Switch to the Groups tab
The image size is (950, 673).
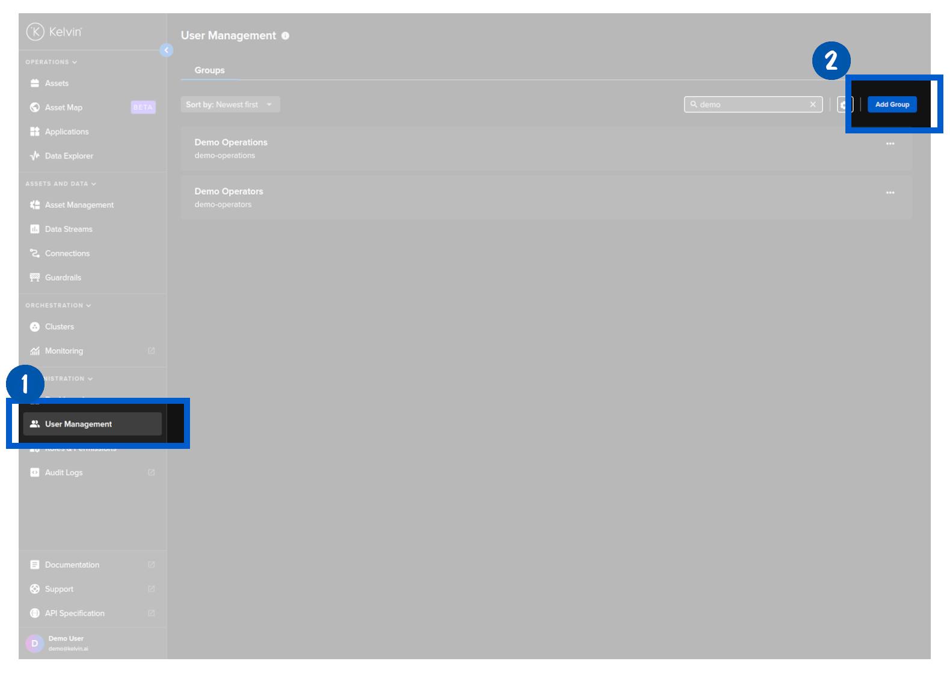(210, 70)
